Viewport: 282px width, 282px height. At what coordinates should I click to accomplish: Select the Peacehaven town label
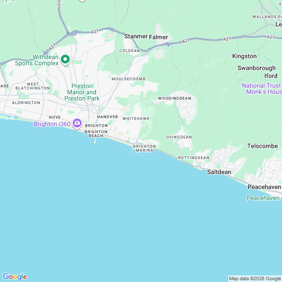pos(264,187)
